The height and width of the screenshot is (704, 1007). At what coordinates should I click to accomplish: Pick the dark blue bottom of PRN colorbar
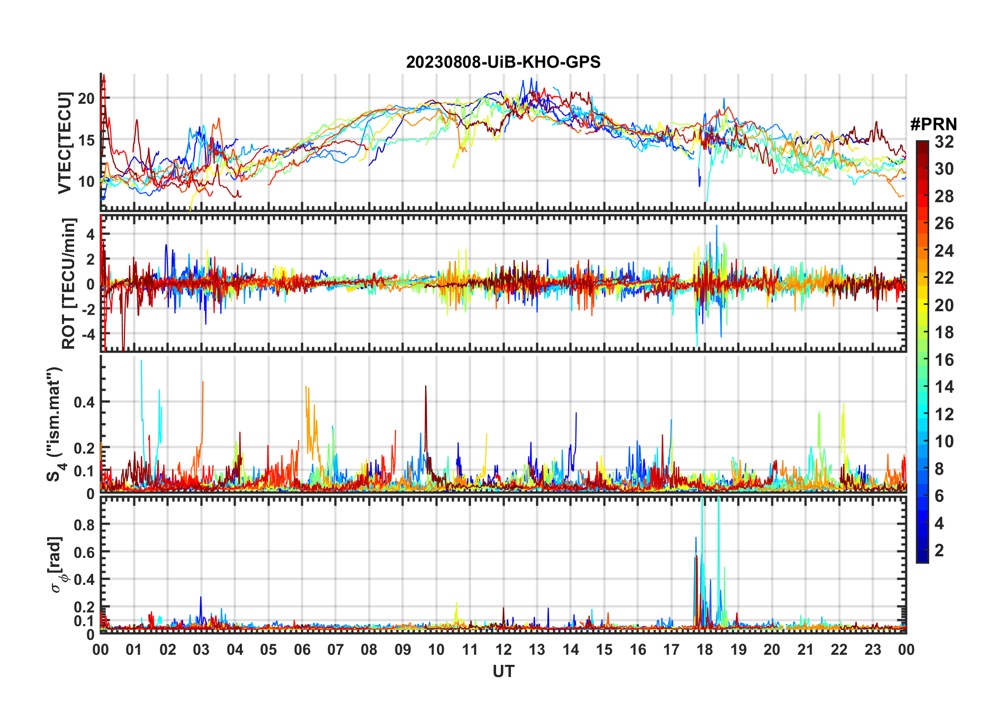tap(922, 558)
